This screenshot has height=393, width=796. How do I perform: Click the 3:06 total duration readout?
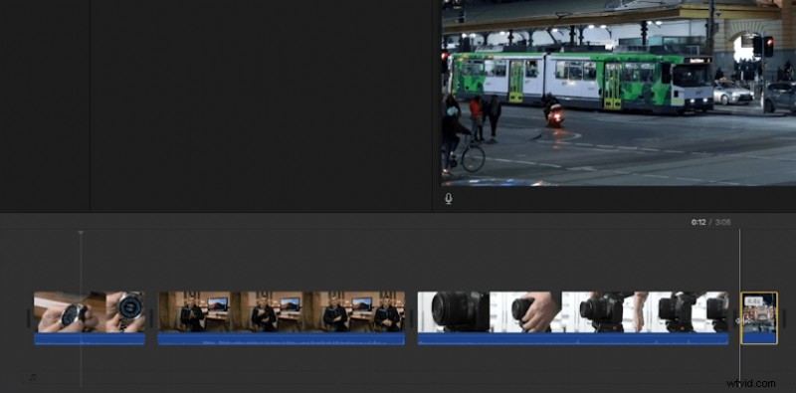tap(723, 223)
